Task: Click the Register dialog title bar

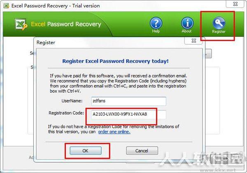Action: pyautogui.click(x=110, y=42)
